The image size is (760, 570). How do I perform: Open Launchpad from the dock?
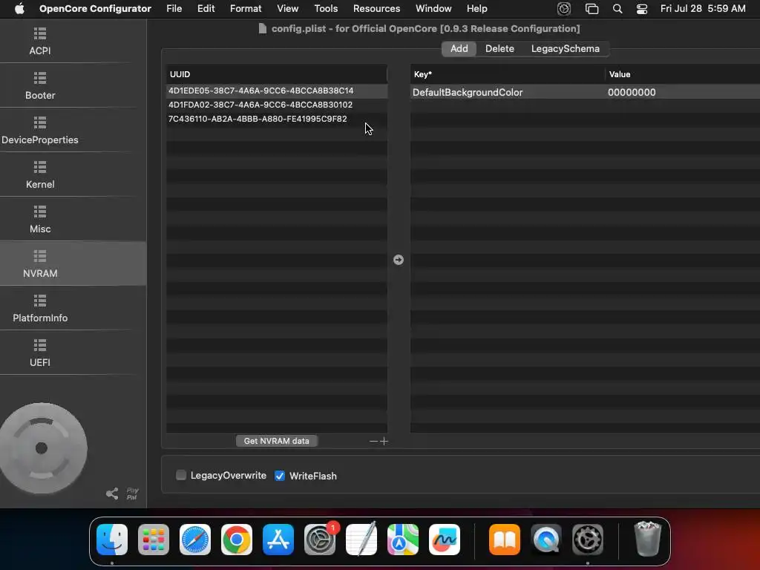154,540
